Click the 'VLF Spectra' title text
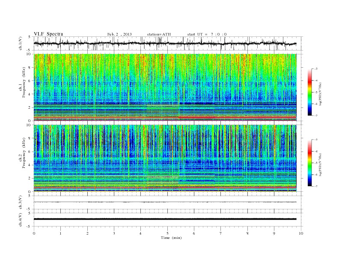Screen dimensions: 339x262 [48, 34]
